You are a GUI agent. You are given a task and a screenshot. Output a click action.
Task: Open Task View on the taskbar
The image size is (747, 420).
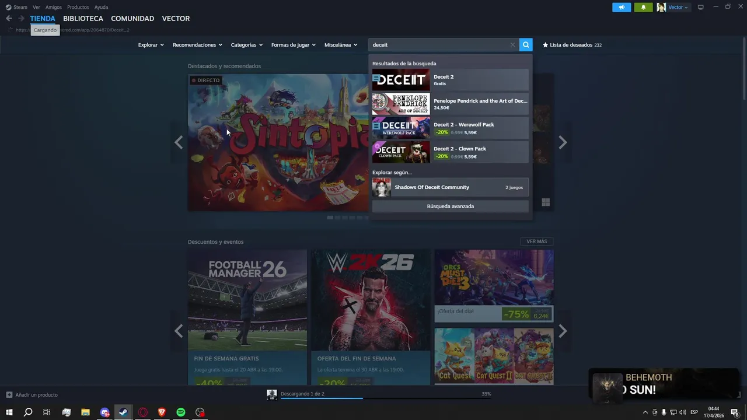pyautogui.click(x=47, y=412)
